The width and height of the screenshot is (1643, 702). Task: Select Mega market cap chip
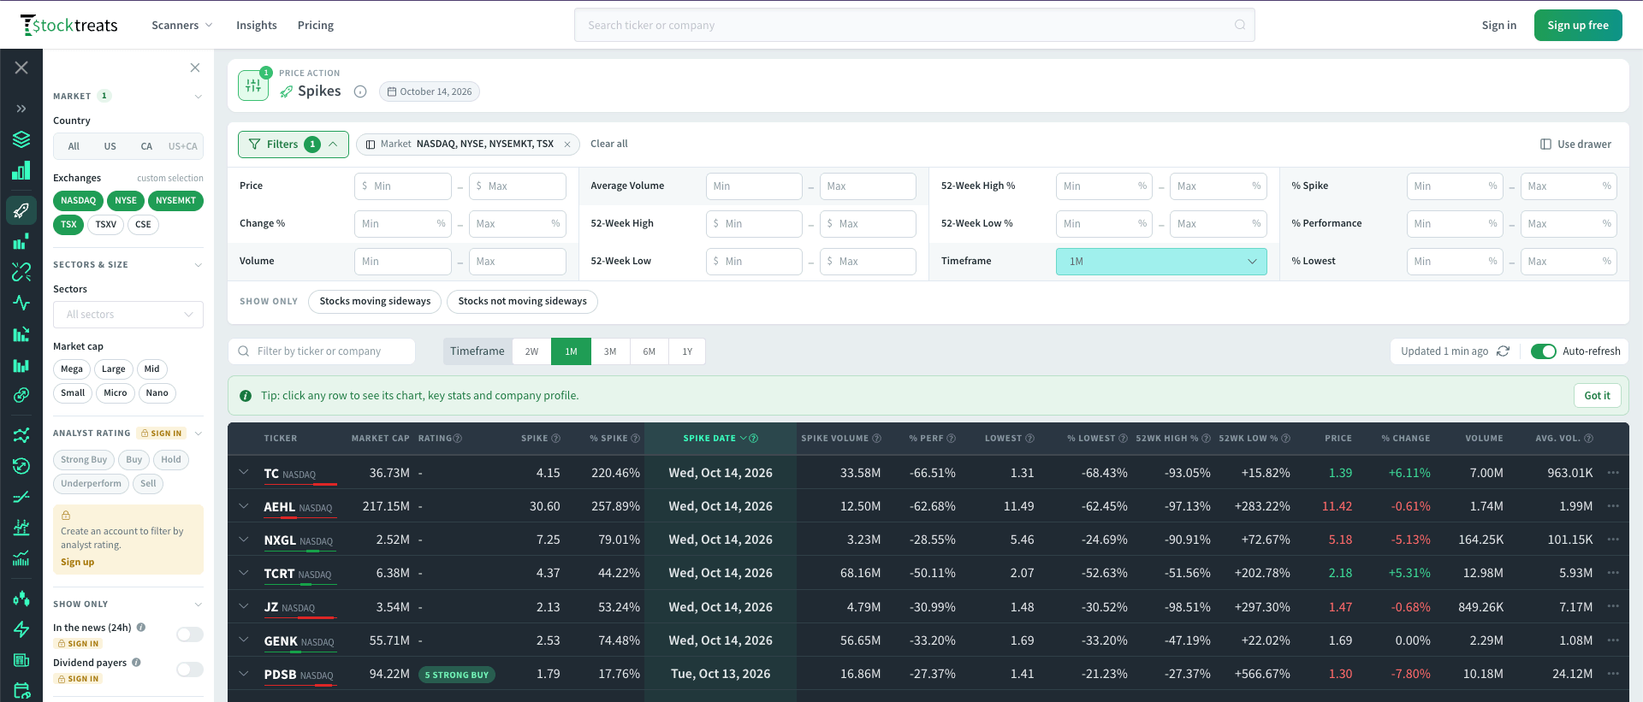[x=72, y=369]
